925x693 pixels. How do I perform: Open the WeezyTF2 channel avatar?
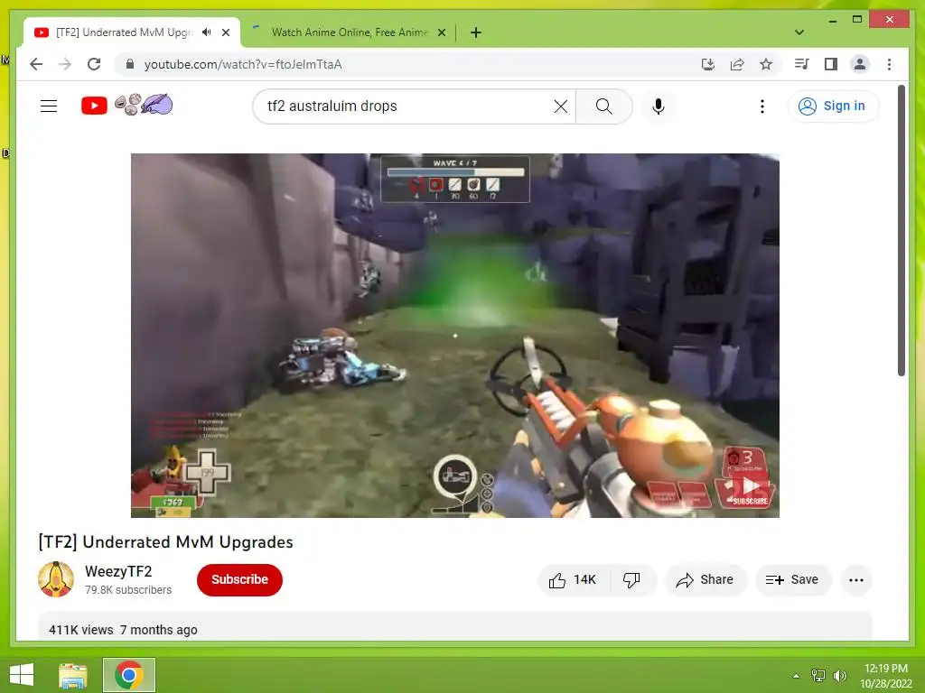(56, 579)
